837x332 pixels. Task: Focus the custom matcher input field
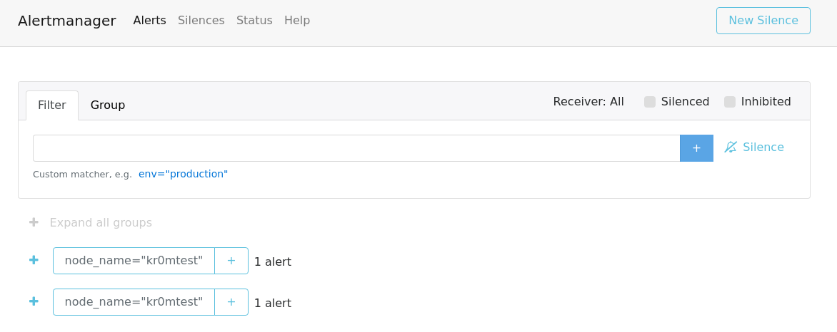356,148
